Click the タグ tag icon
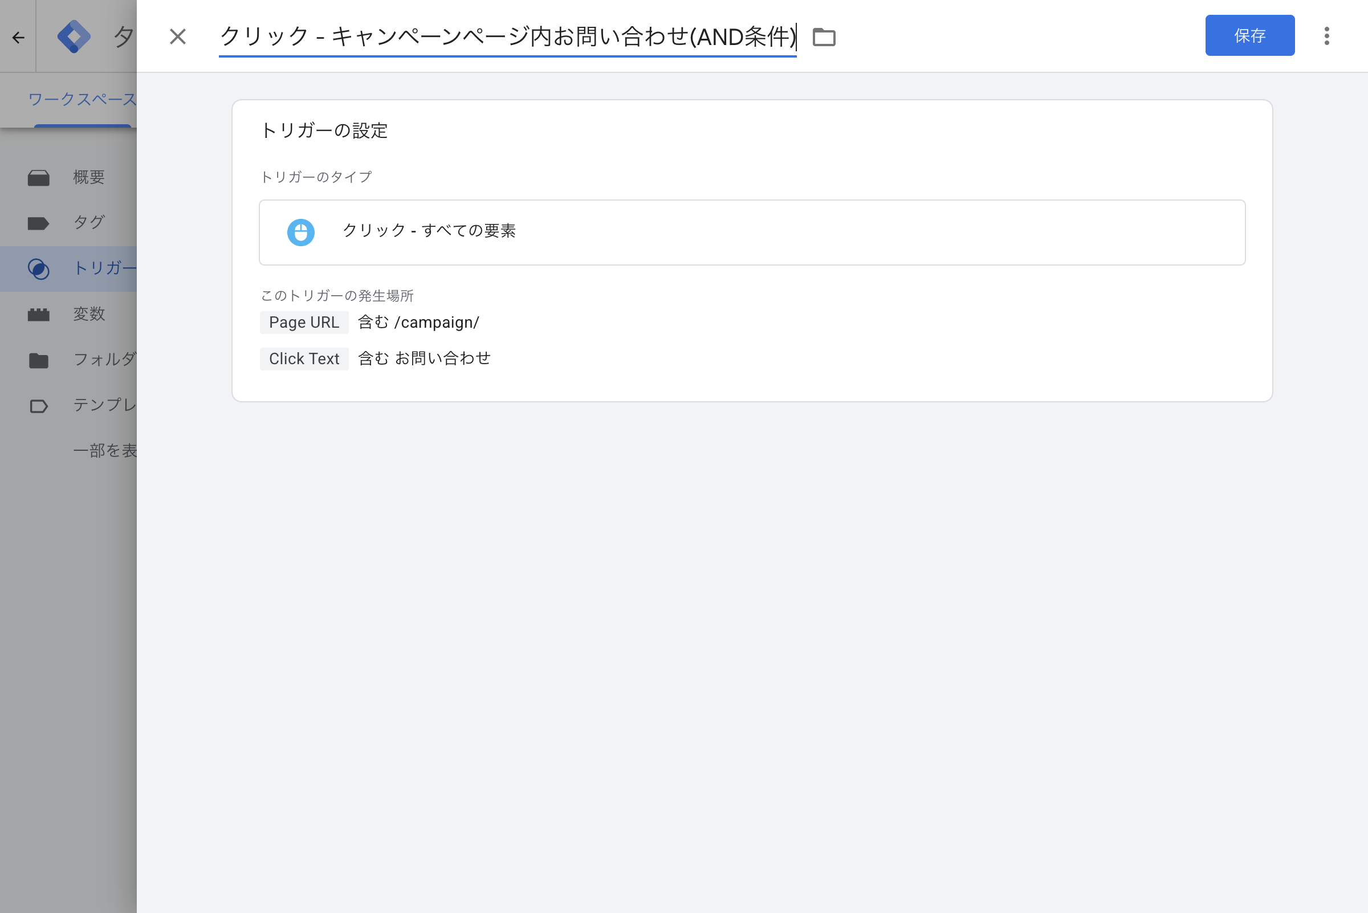 (x=38, y=223)
